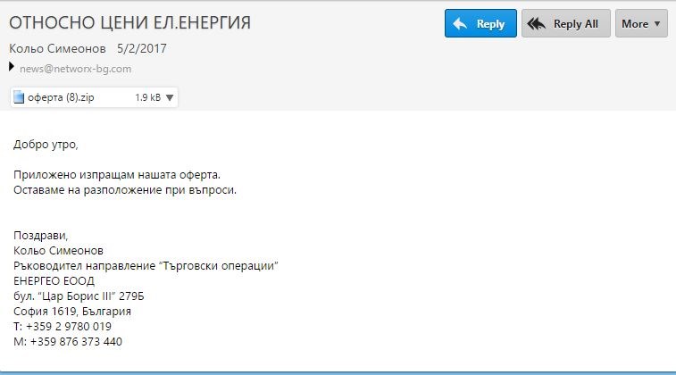Image resolution: width=676 pixels, height=375 pixels.
Task: Open the attachment dropdown arrow
Action: [170, 97]
